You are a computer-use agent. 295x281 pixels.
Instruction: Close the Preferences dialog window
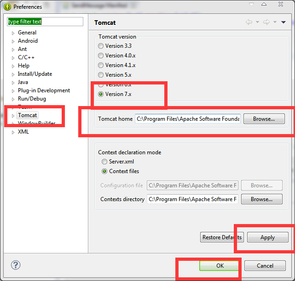point(281,4)
